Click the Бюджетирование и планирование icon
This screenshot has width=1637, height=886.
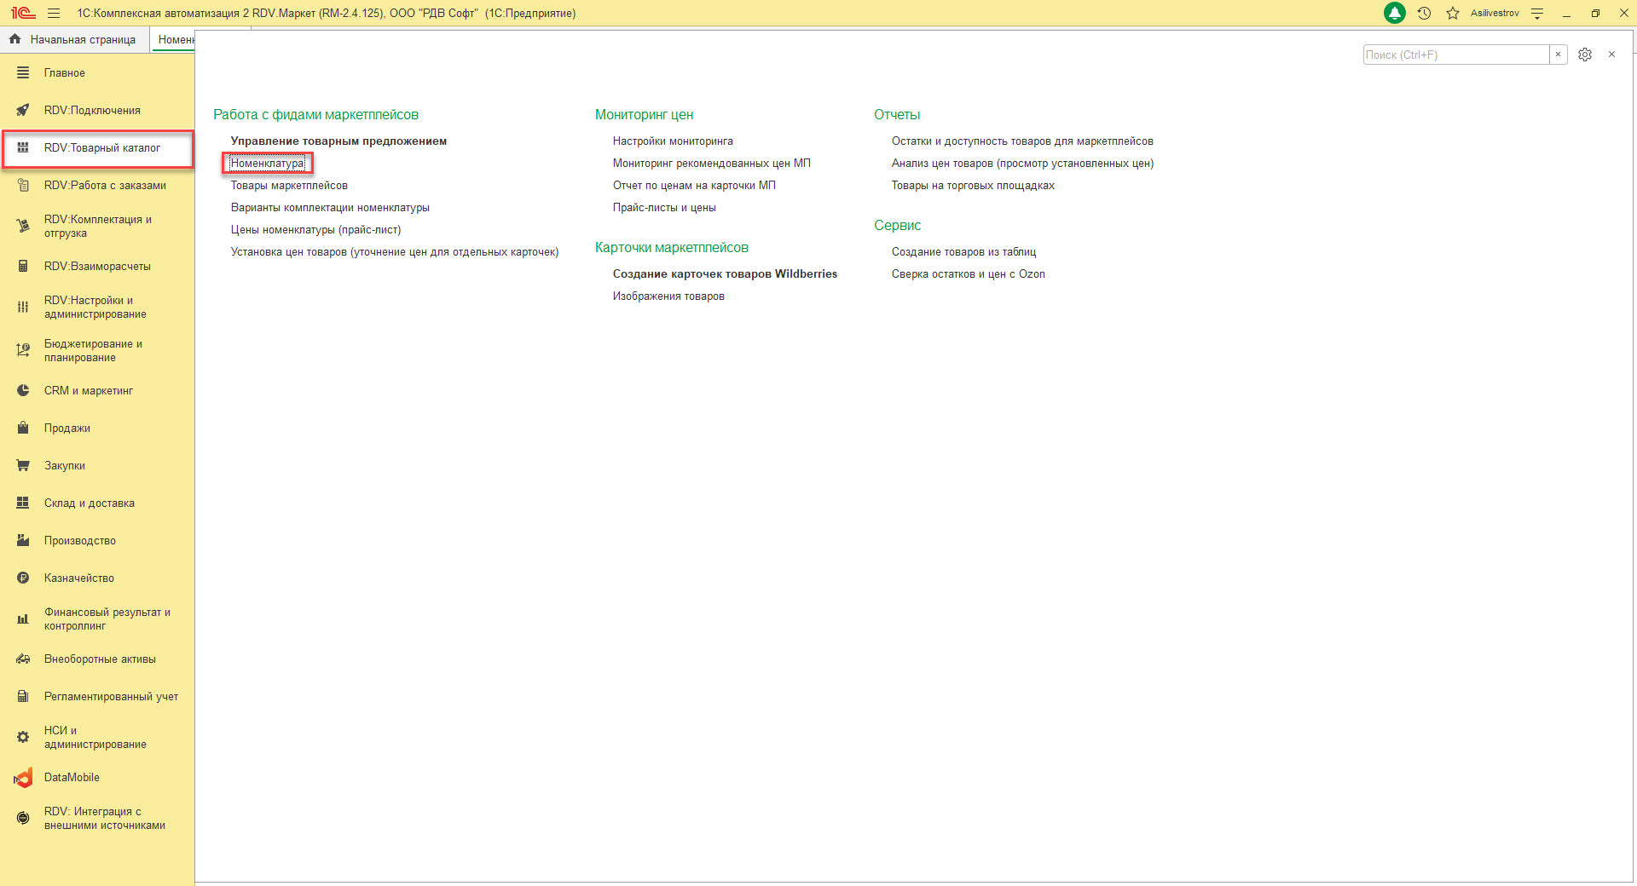pyautogui.click(x=23, y=350)
